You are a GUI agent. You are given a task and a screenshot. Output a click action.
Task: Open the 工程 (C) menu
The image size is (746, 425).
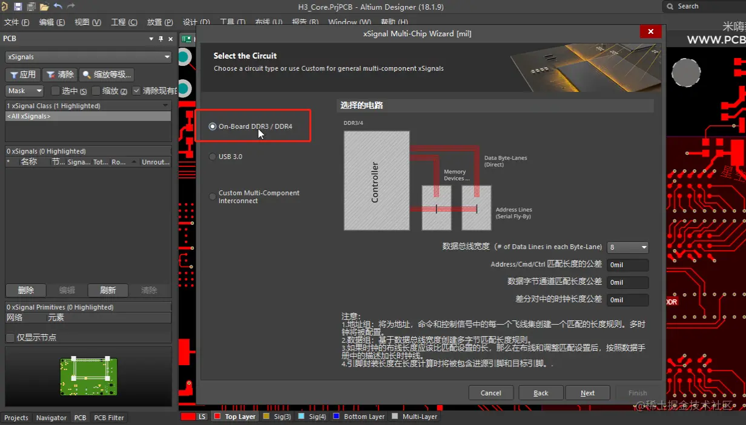124,22
